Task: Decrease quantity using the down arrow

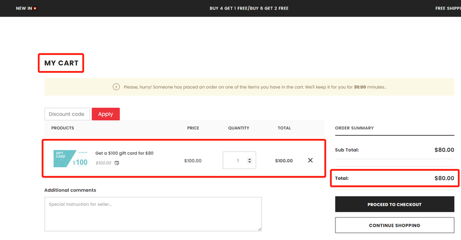Action: [x=249, y=163]
